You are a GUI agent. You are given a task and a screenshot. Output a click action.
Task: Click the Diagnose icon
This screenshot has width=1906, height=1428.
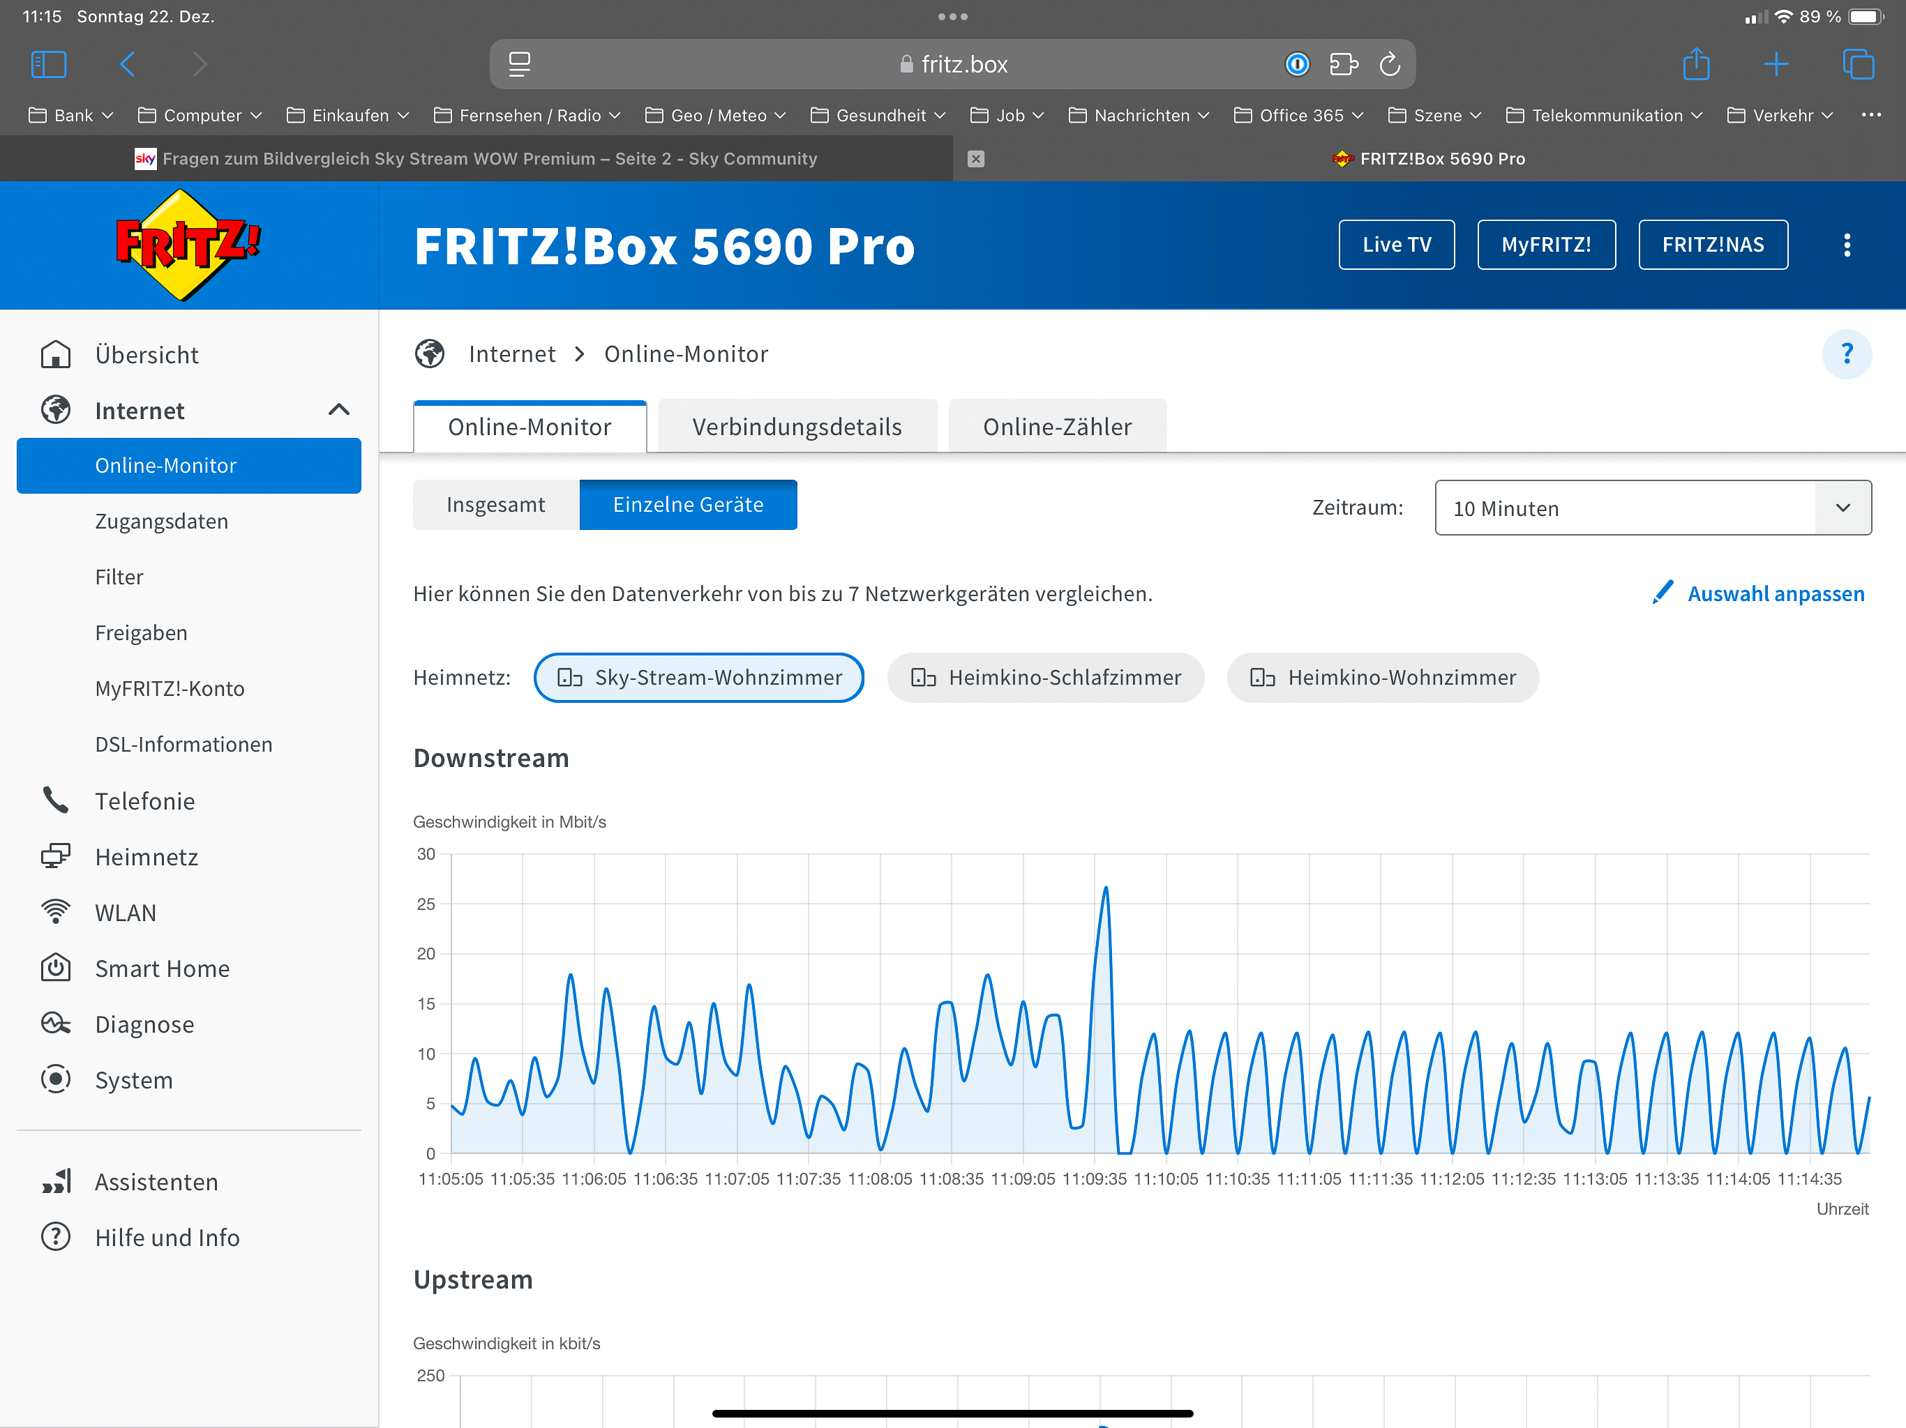point(56,1024)
